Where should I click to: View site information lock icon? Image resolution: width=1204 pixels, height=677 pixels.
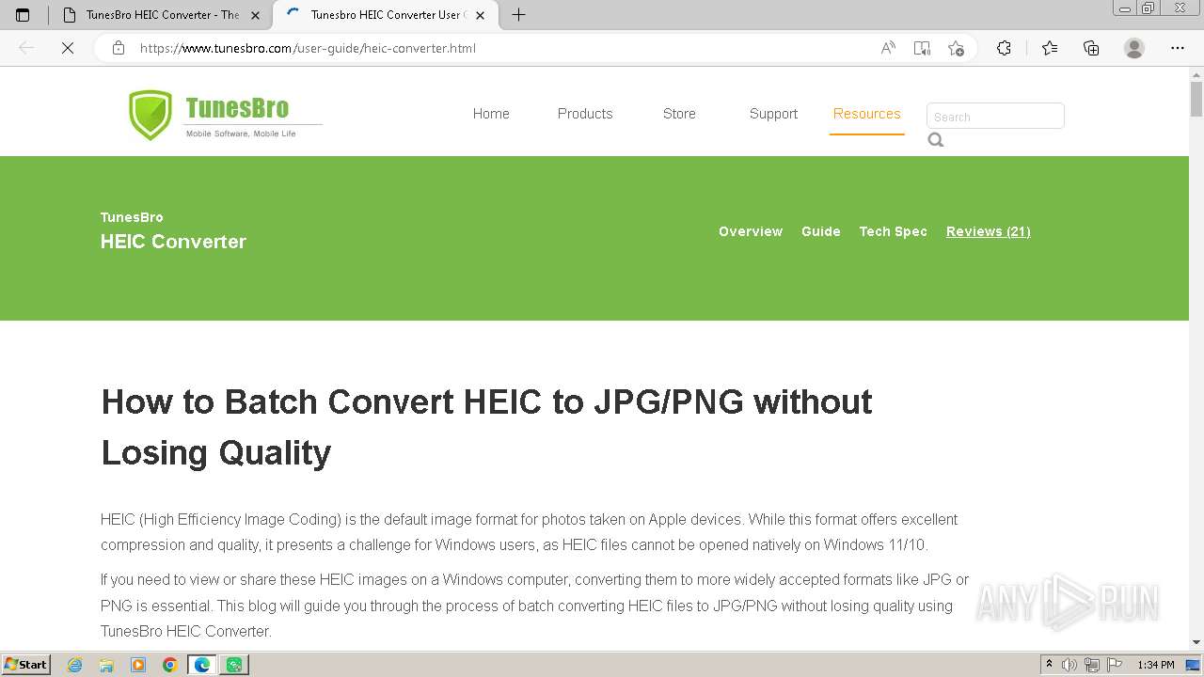click(x=119, y=48)
